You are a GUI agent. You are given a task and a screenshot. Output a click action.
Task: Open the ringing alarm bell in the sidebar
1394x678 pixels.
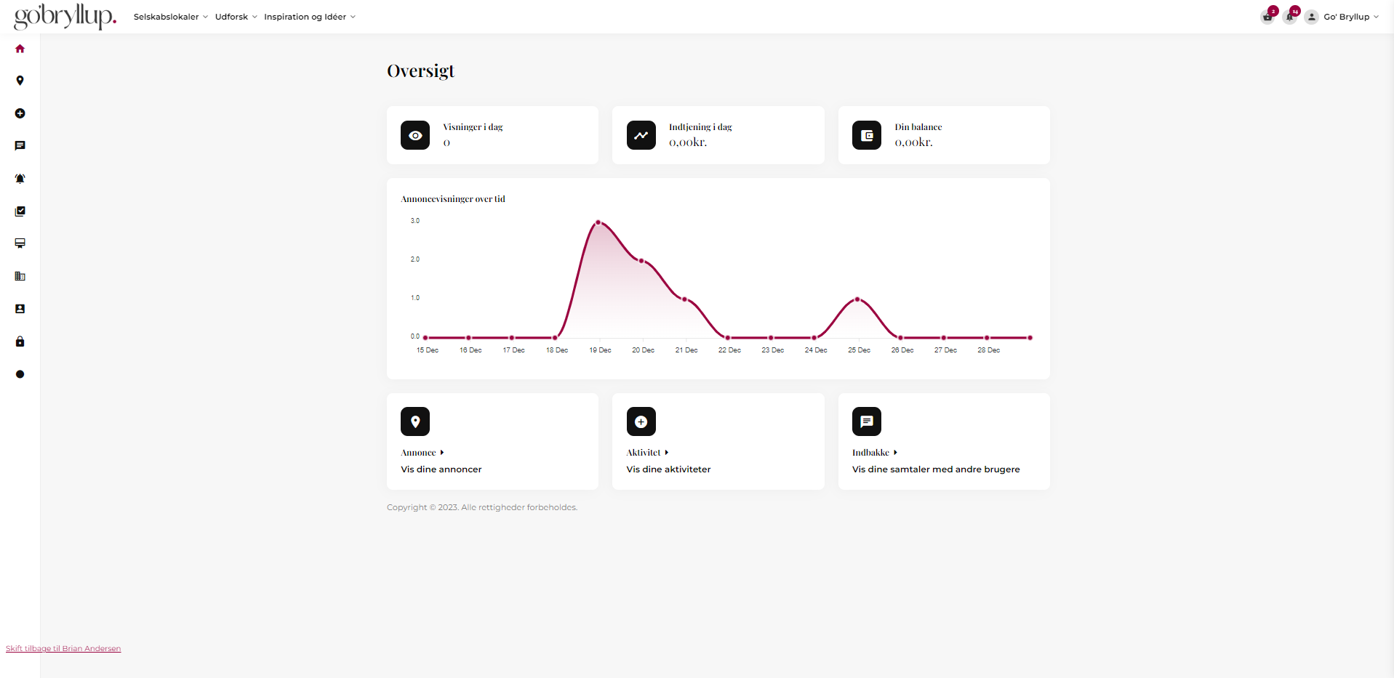[20, 179]
